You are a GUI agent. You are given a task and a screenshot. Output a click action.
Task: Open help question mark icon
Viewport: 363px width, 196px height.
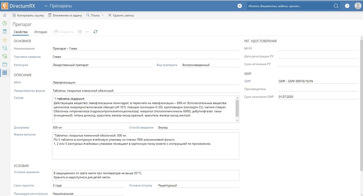(x=347, y=6)
